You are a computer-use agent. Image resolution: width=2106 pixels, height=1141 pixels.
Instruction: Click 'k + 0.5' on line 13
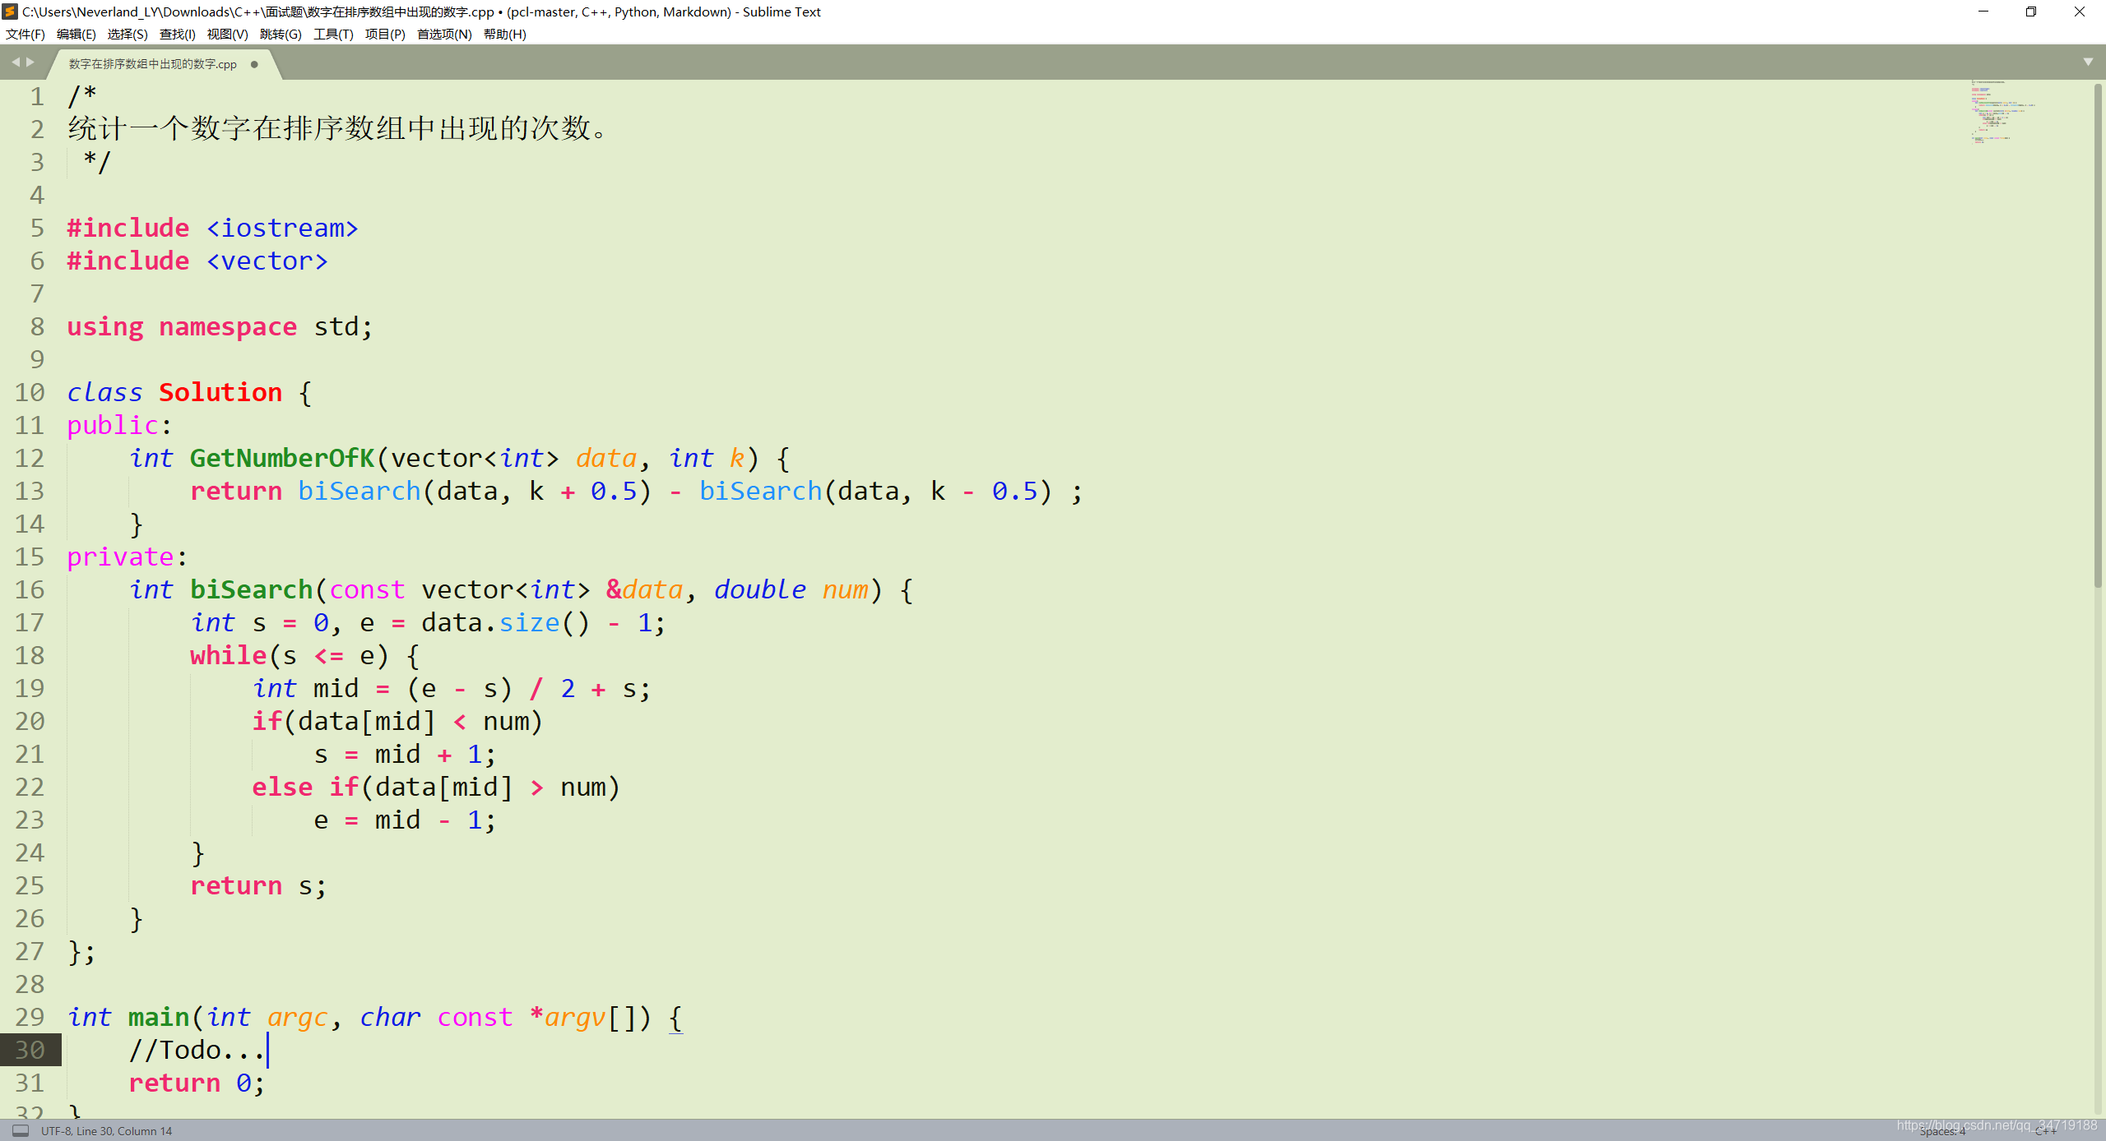point(583,491)
